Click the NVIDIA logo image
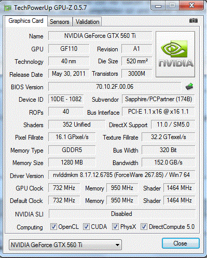 click(x=175, y=54)
